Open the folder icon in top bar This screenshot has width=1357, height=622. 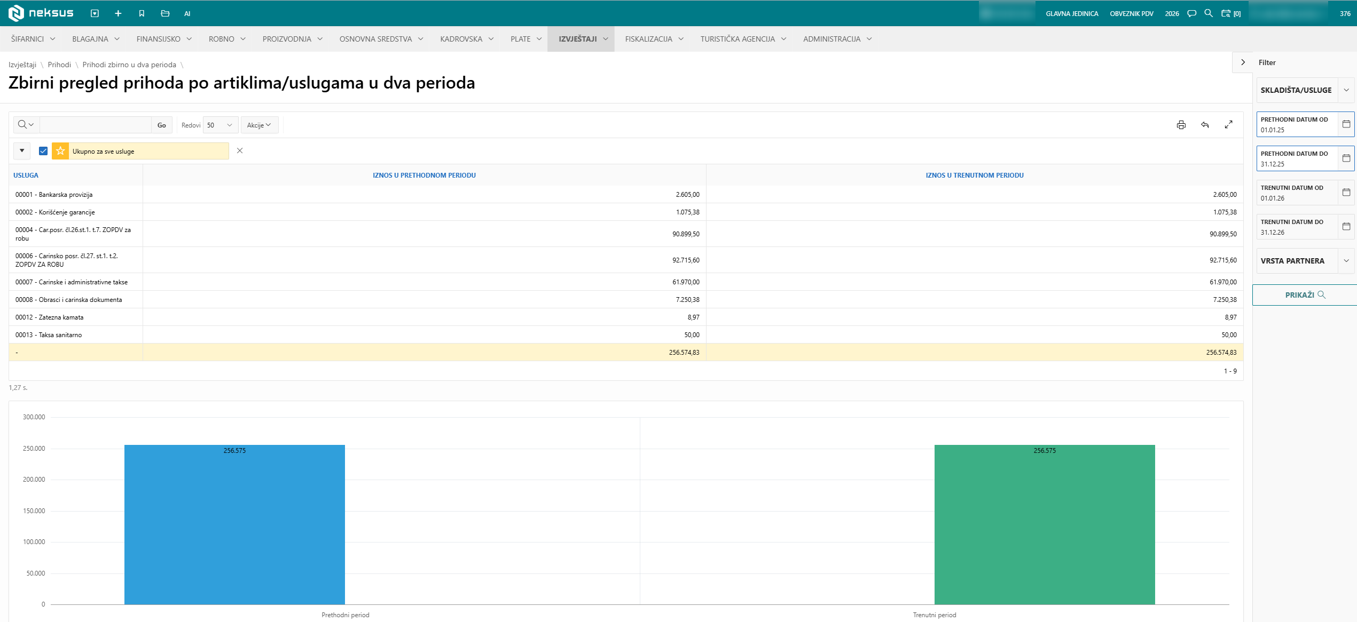[165, 13]
